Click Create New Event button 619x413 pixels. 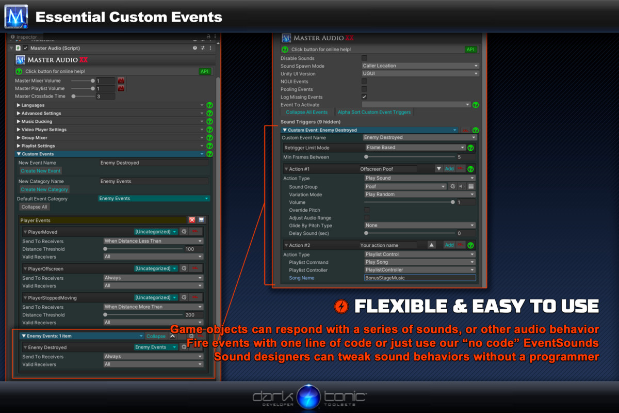41,171
